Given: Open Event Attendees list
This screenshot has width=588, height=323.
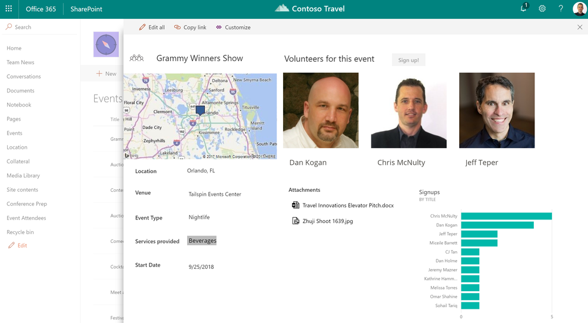Looking at the screenshot, I should coord(26,218).
